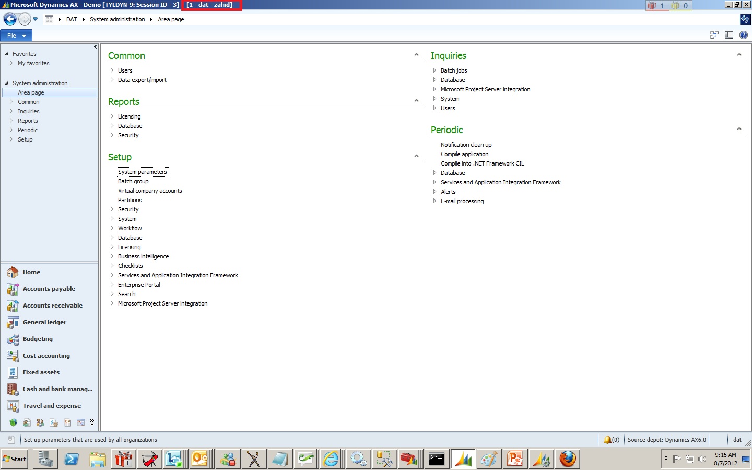Open navigation history dropdown arrow
752x470 pixels.
tap(36, 19)
